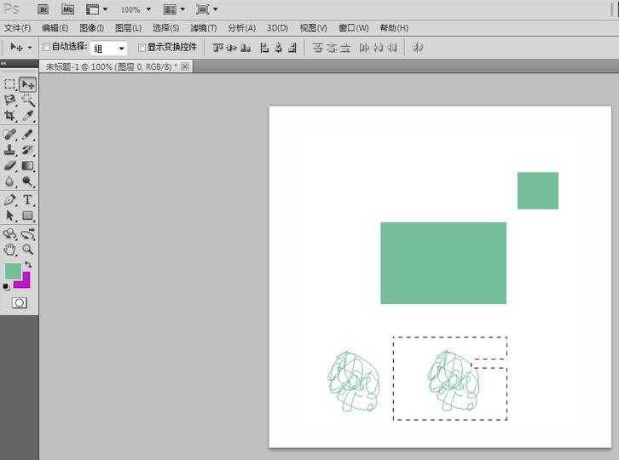This screenshot has height=460, width=619.
Task: Open the 100% zoom level dropdown
Action: tap(136, 9)
